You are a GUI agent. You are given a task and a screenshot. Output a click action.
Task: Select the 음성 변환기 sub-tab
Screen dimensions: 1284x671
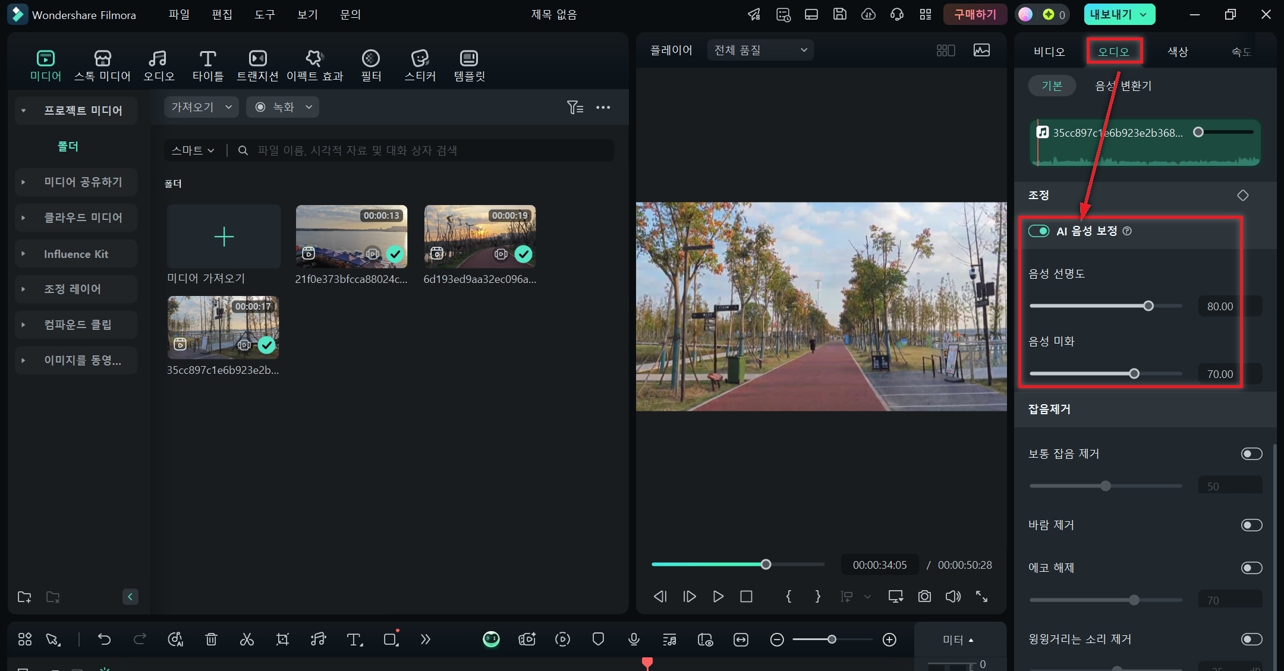[x=1123, y=86]
